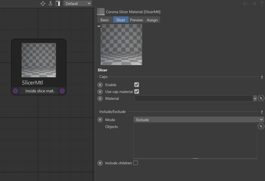Click the right purple port on SlicerMtl node
265x181 pixels.
62,91
